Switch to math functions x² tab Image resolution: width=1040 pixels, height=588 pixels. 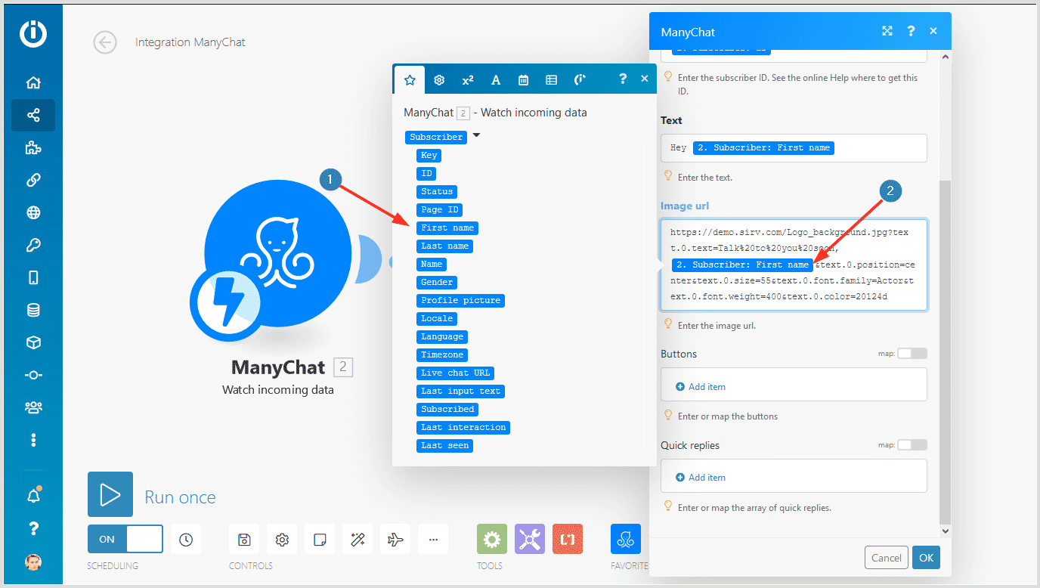(x=468, y=79)
